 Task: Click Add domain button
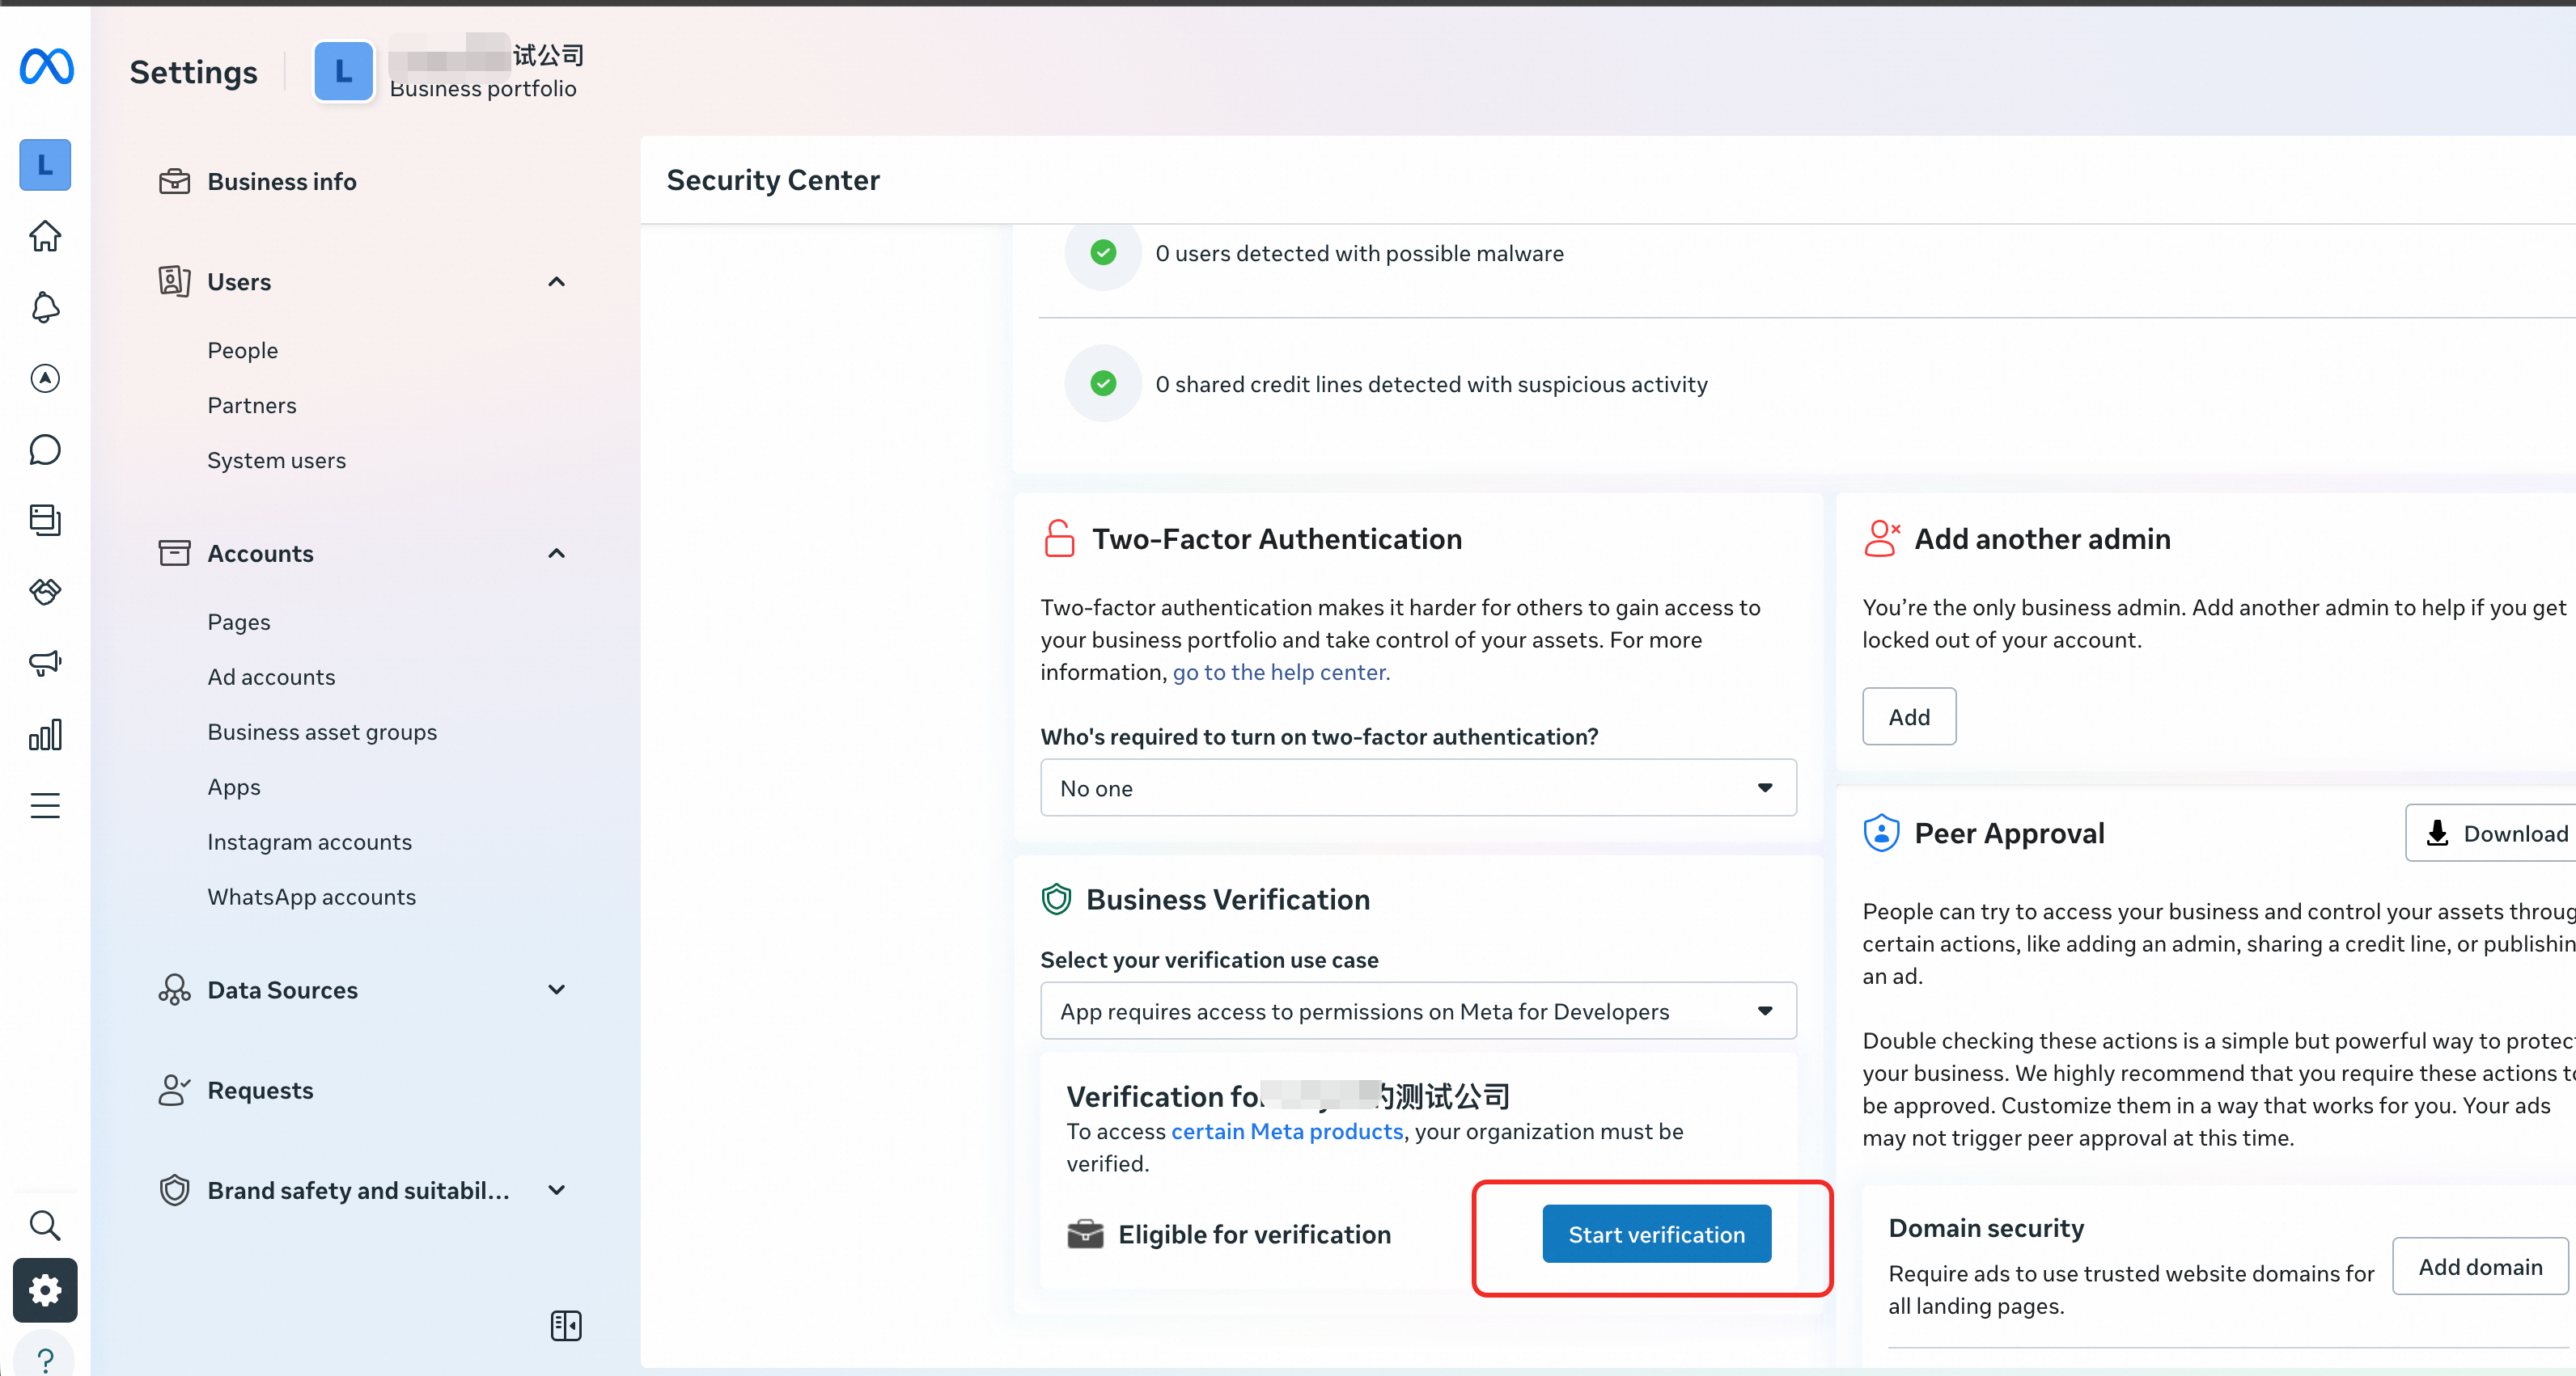coord(2479,1266)
